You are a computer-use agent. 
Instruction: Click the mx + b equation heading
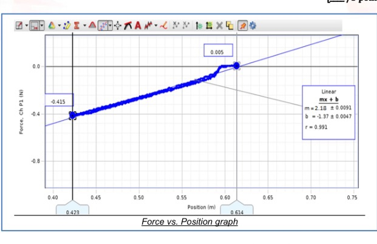point(328,100)
